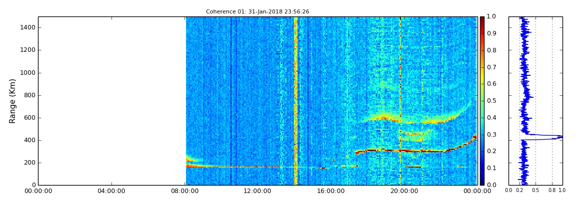Click the 04:00:00 time axis label
The image size is (575, 203).
(111, 192)
